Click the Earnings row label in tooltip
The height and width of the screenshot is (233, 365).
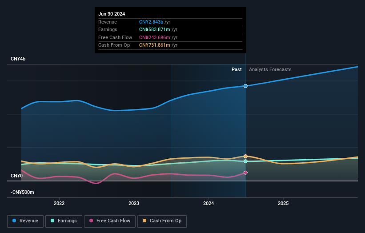108,29
